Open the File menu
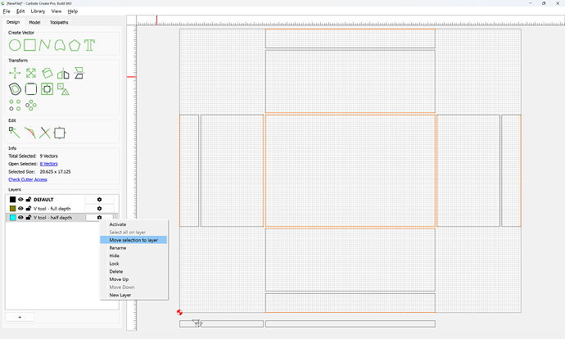565x339 pixels. pos(7,11)
